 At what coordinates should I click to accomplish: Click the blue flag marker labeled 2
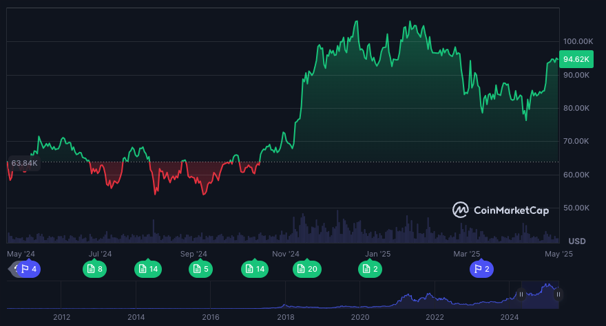(481, 269)
